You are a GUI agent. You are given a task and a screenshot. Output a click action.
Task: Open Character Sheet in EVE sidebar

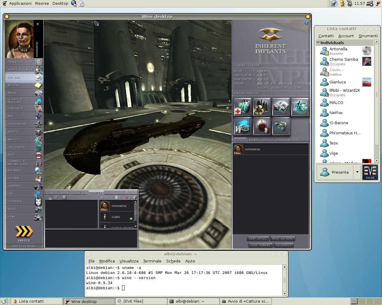pos(24,62)
